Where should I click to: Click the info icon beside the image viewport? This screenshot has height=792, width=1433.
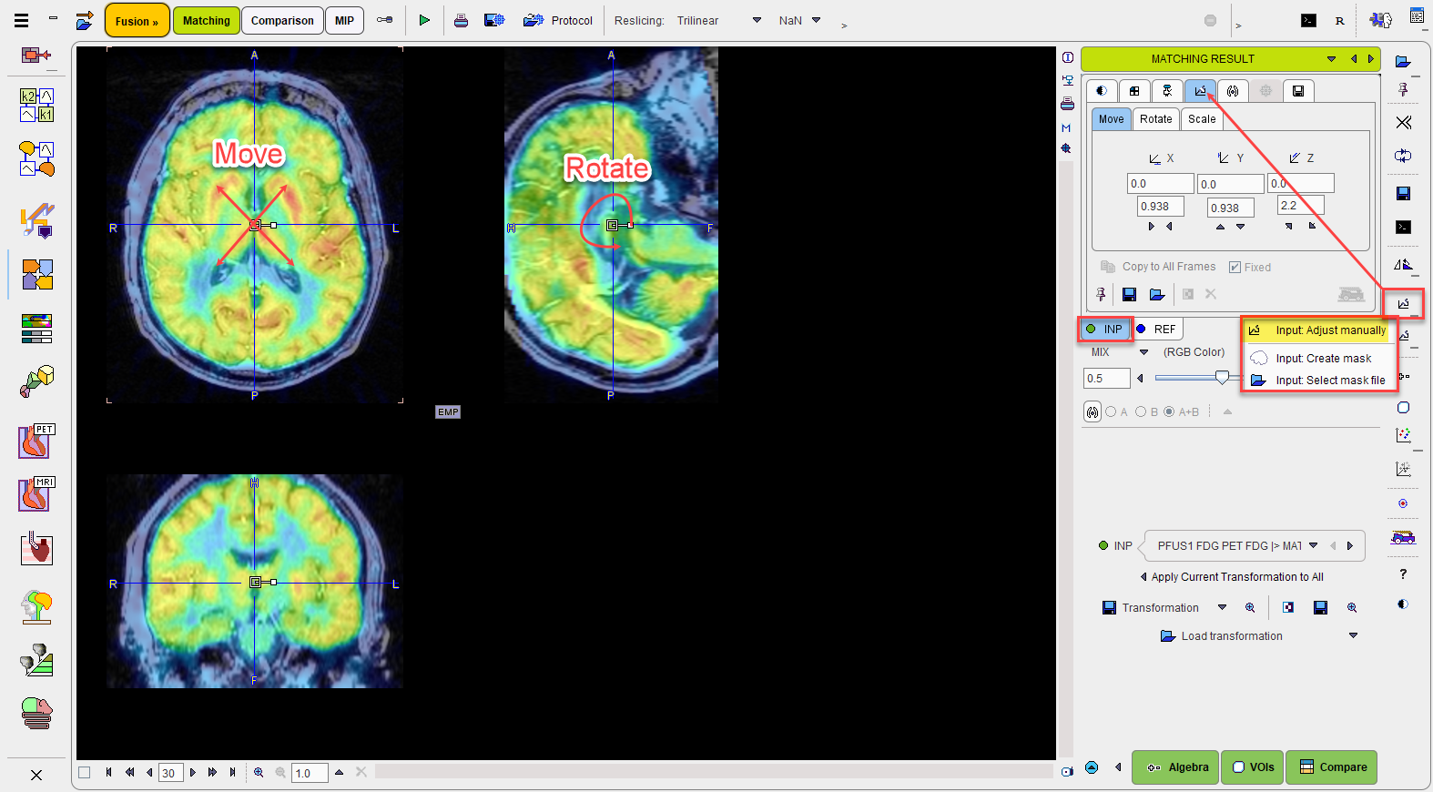1068,57
